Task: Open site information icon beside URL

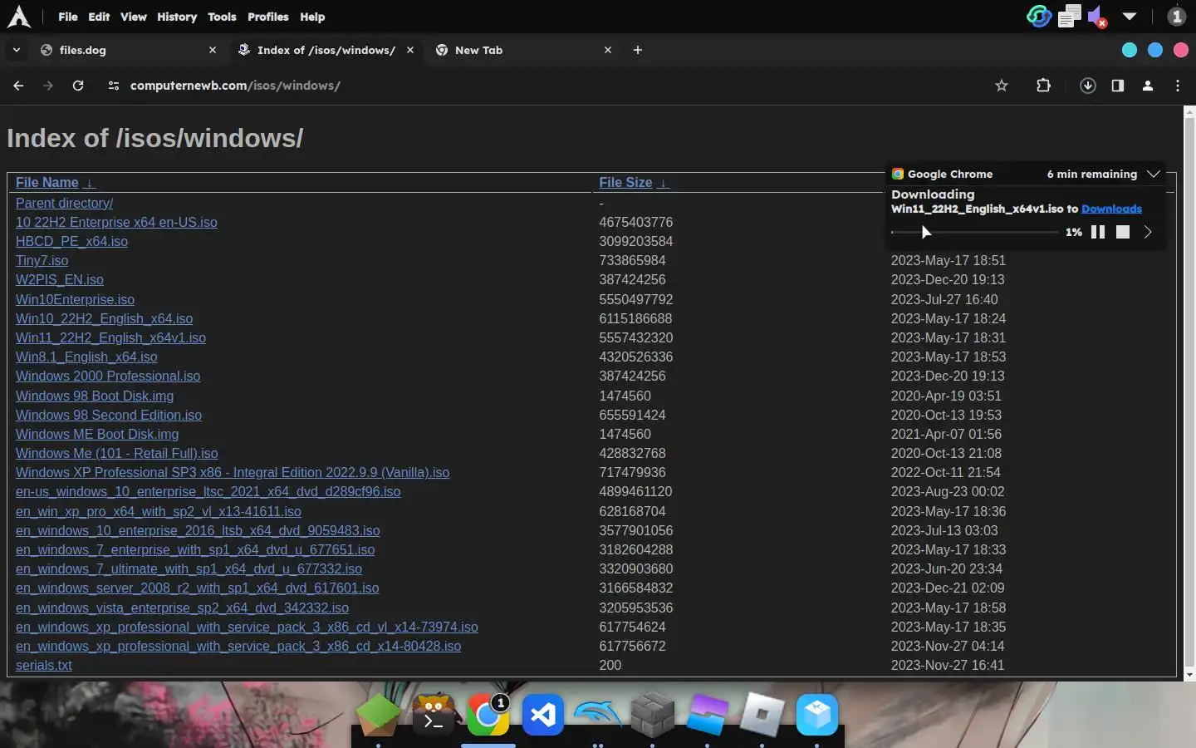Action: coord(114,86)
